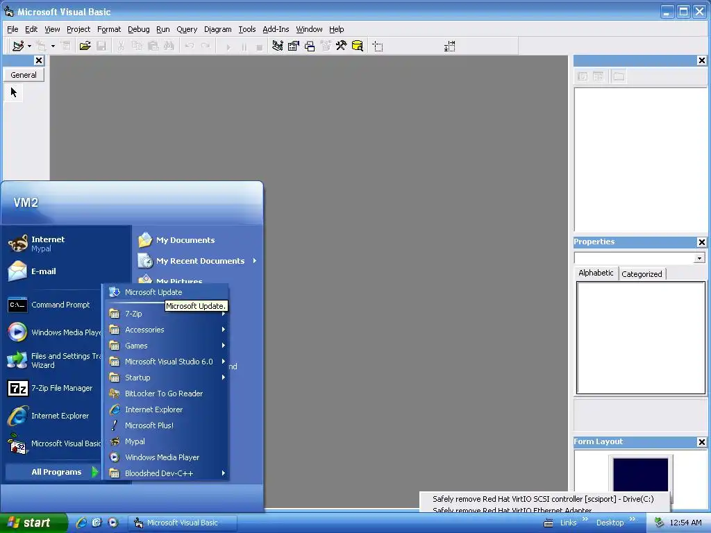Expand My Recent Documents submenu
The height and width of the screenshot is (533, 711).
[197, 261]
